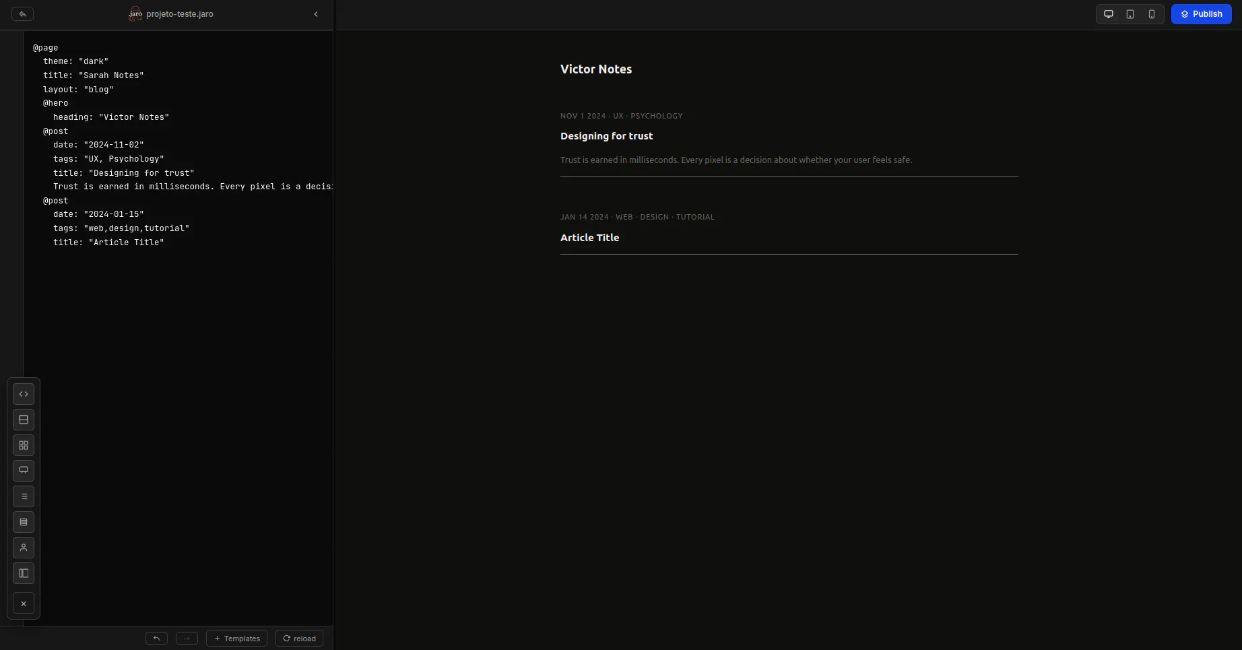The width and height of the screenshot is (1242, 650).
Task: Click the stacked text block icon in the floating toolbar
Action: 24,522
